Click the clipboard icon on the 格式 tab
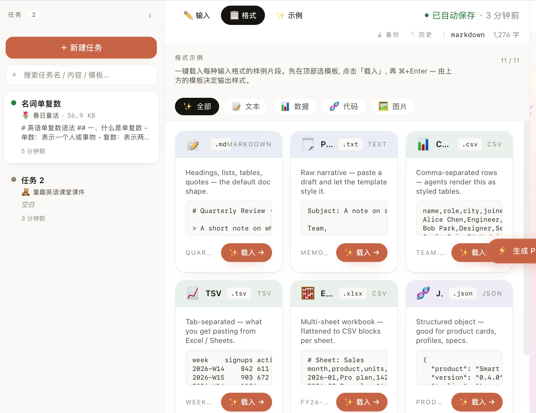This screenshot has width=536, height=413. (x=234, y=15)
